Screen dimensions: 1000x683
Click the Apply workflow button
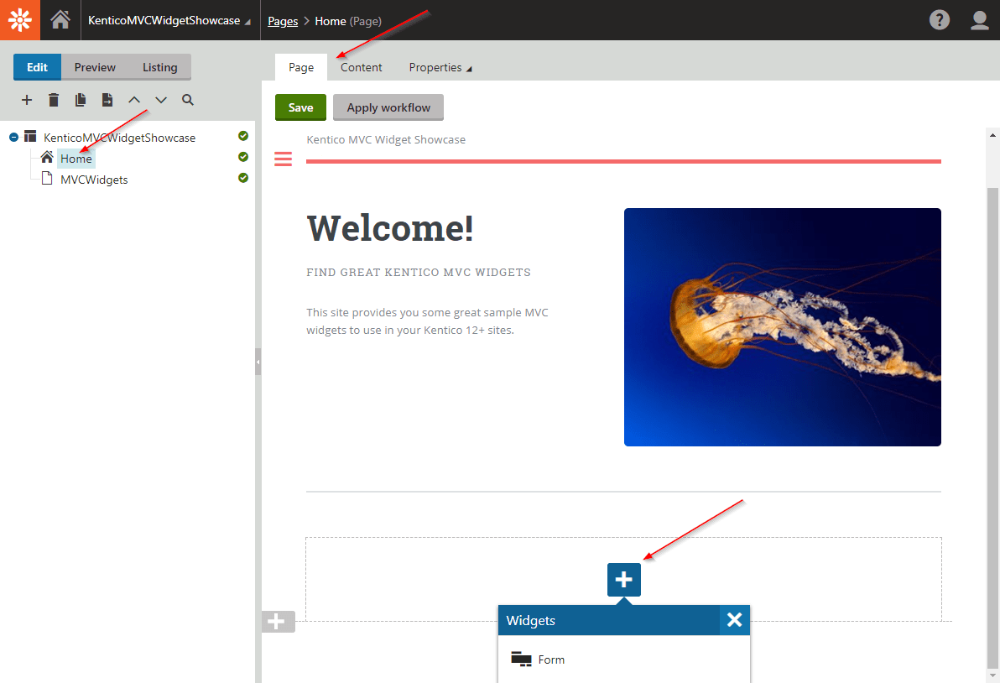[x=388, y=107]
